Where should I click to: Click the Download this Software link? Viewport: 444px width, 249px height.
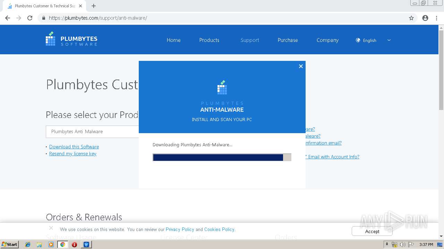(x=74, y=147)
